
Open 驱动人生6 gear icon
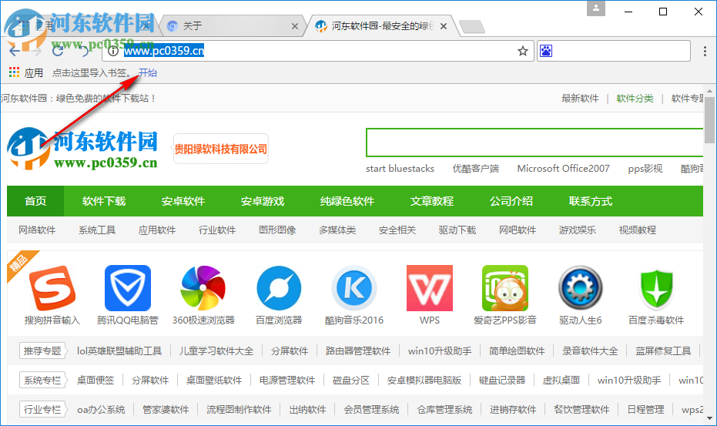pyautogui.click(x=581, y=288)
